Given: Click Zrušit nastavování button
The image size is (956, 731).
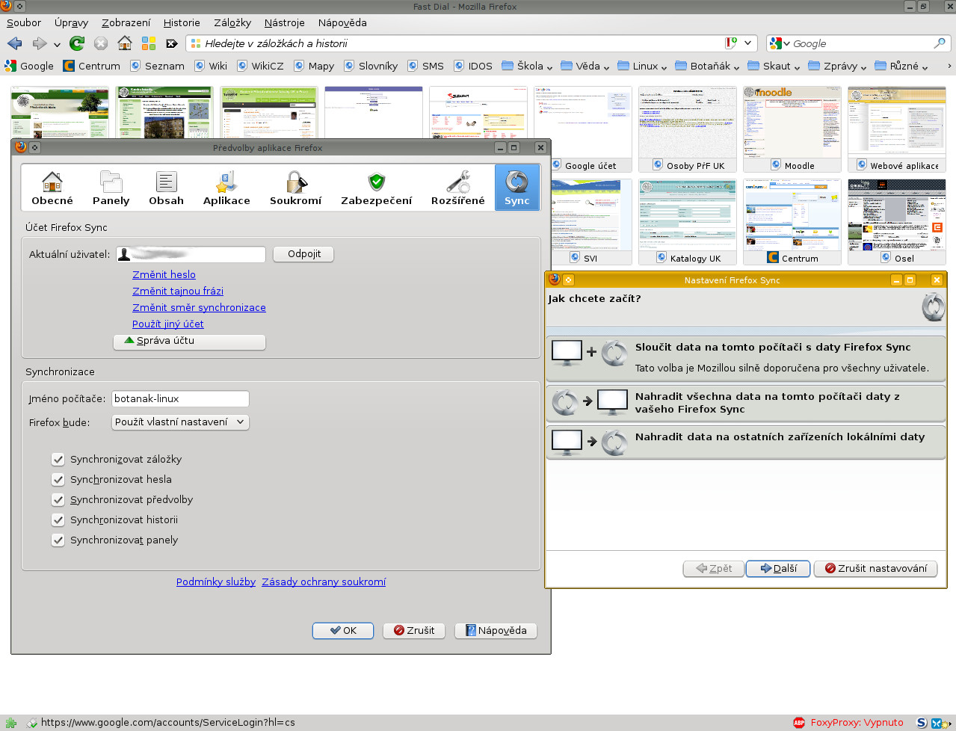Looking at the screenshot, I should point(875,569).
